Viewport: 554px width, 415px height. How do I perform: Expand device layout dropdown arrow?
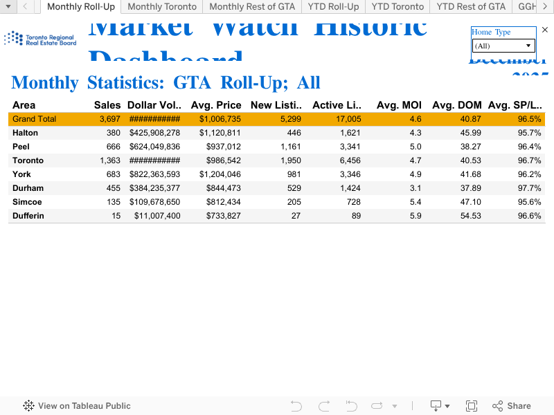[x=447, y=406]
